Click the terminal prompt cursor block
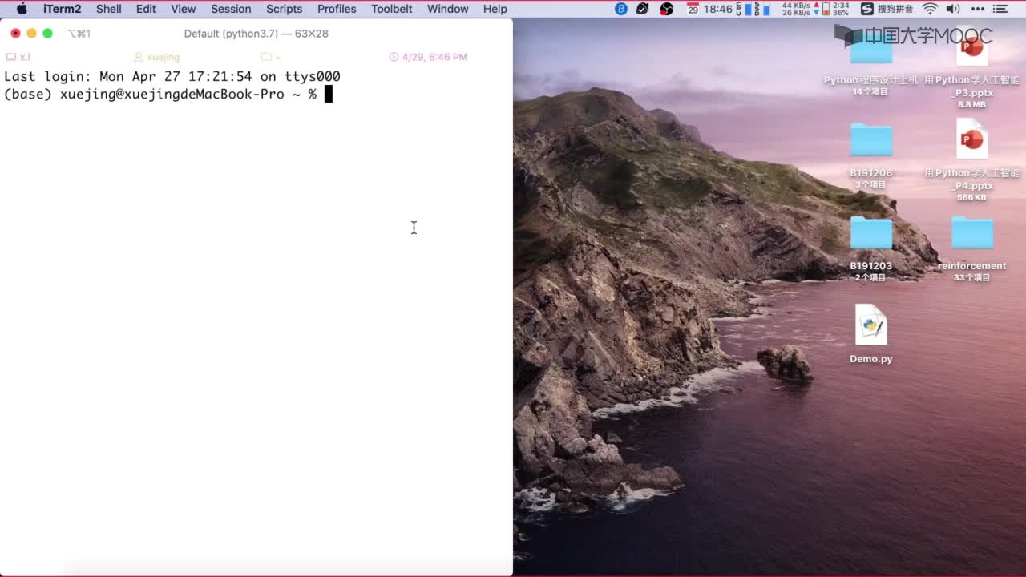 [328, 95]
